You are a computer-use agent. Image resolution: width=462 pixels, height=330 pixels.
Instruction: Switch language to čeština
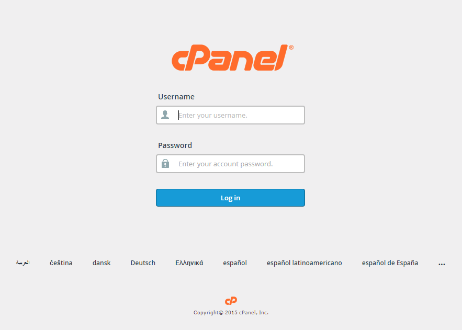61,263
